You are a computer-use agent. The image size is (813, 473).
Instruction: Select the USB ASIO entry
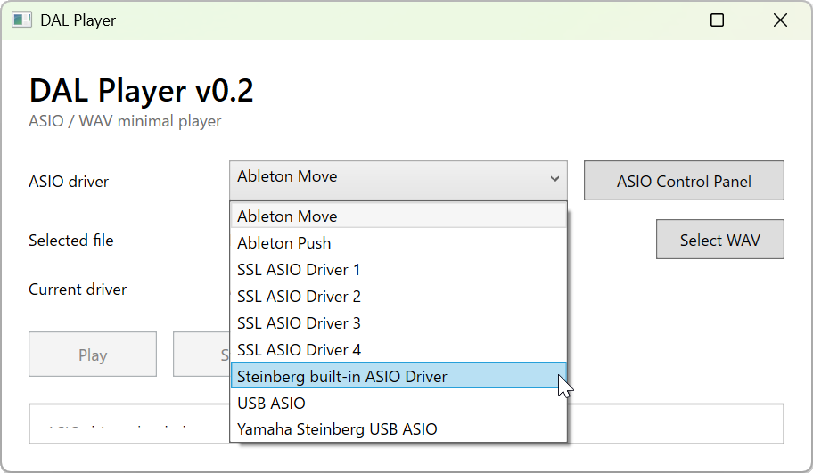(x=398, y=403)
